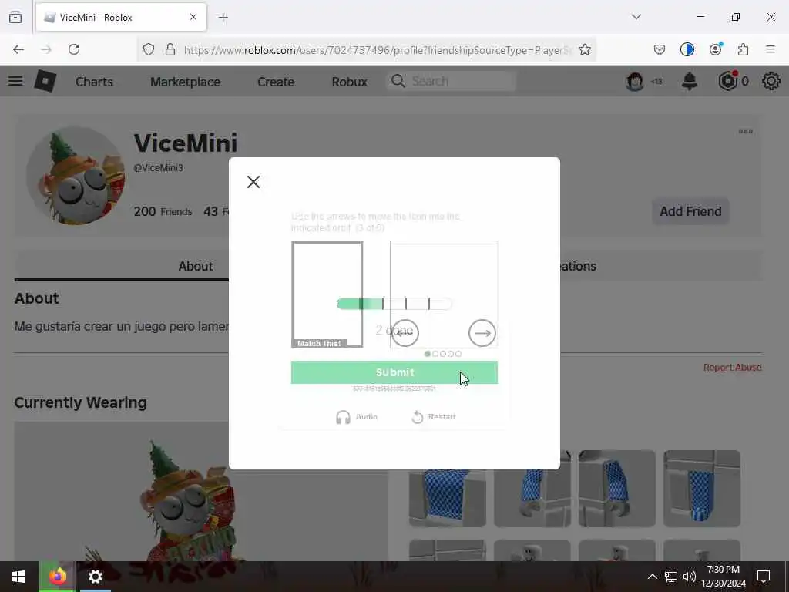Close the captcha dialog with X
Image resolution: width=789 pixels, height=592 pixels.
253,182
